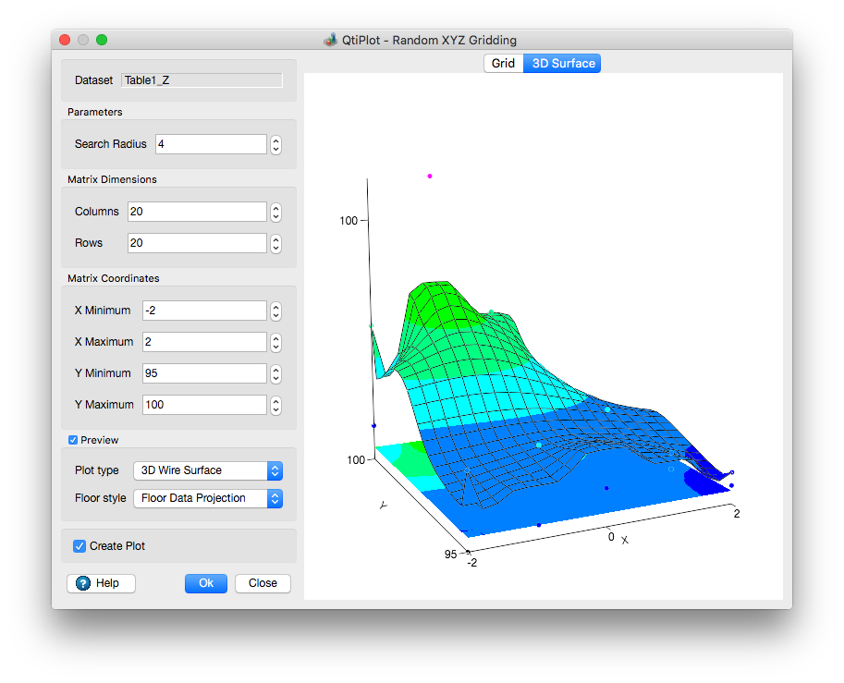
Task: Click the X Minimum stepper arrows
Action: point(275,311)
